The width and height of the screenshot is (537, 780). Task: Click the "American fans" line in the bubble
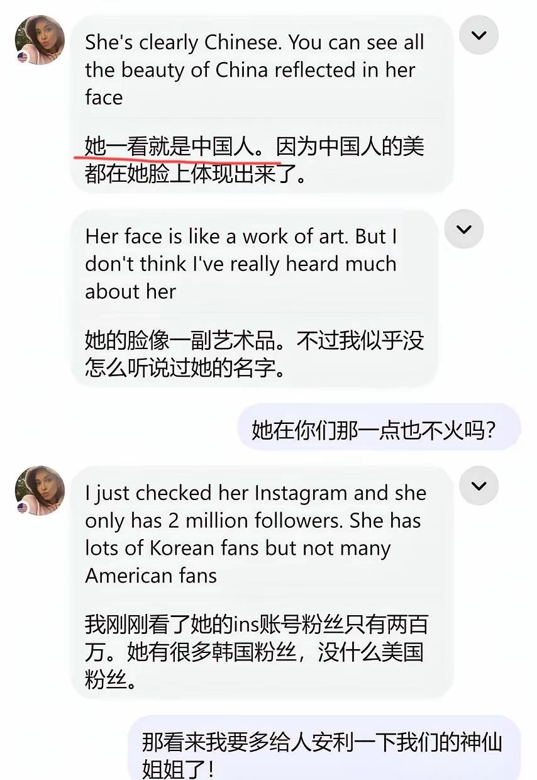tap(151, 576)
